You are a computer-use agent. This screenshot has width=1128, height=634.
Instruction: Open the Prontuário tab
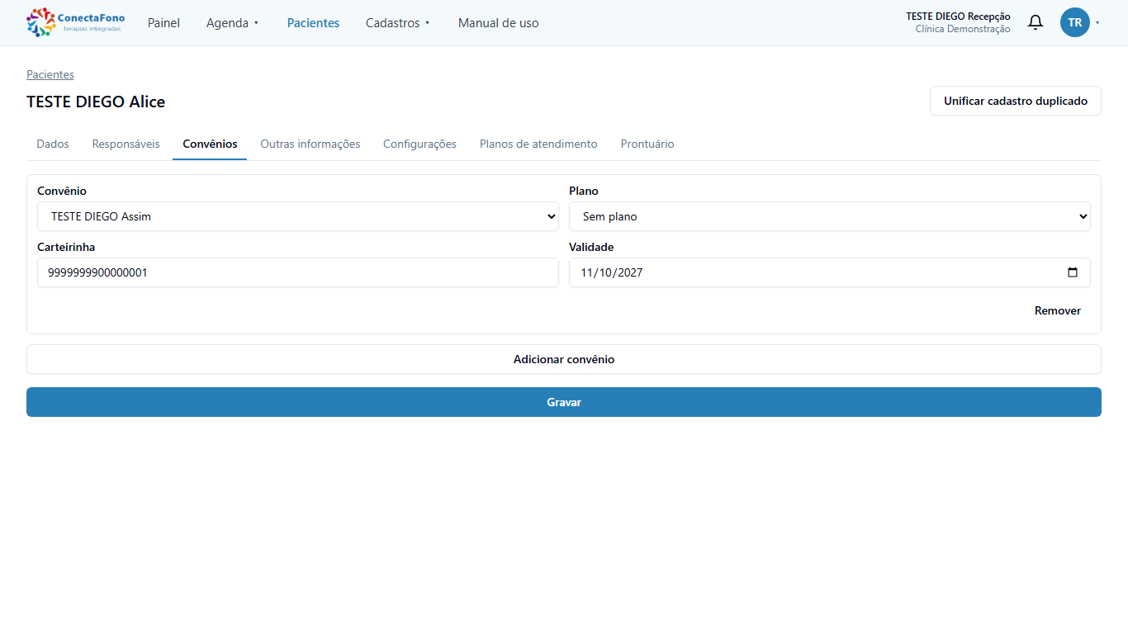coord(647,144)
